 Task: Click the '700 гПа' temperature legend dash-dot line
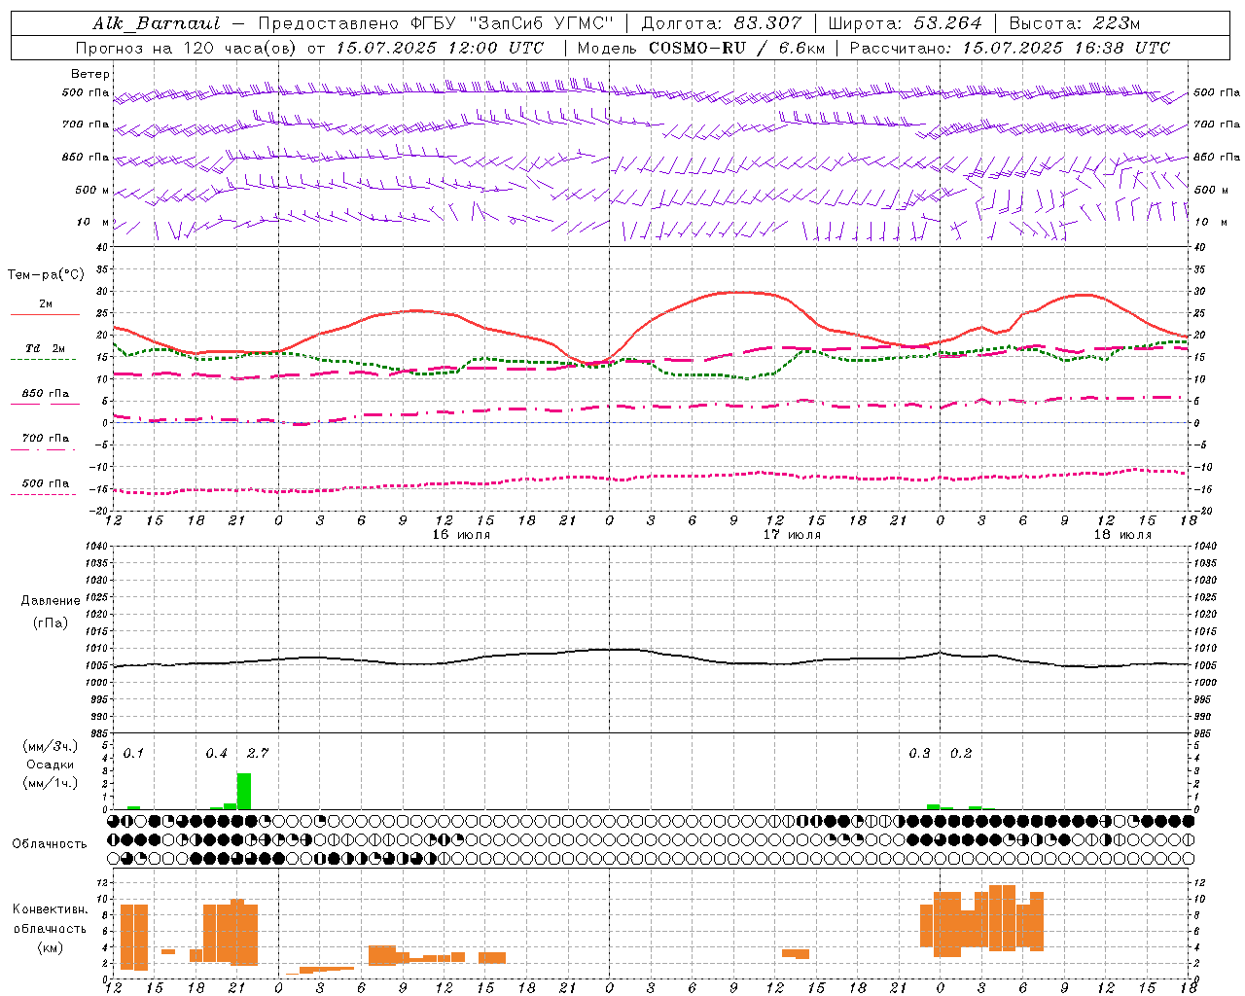[x=45, y=450]
